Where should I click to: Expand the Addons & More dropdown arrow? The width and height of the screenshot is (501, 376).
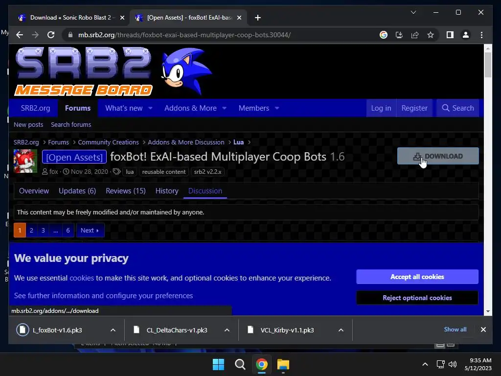pos(224,108)
